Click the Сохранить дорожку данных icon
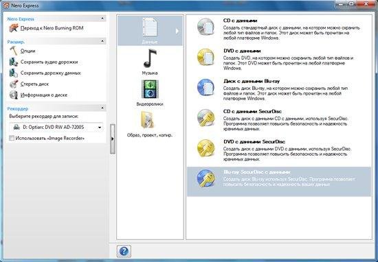Viewport: 378px width, 262px height. [14, 73]
